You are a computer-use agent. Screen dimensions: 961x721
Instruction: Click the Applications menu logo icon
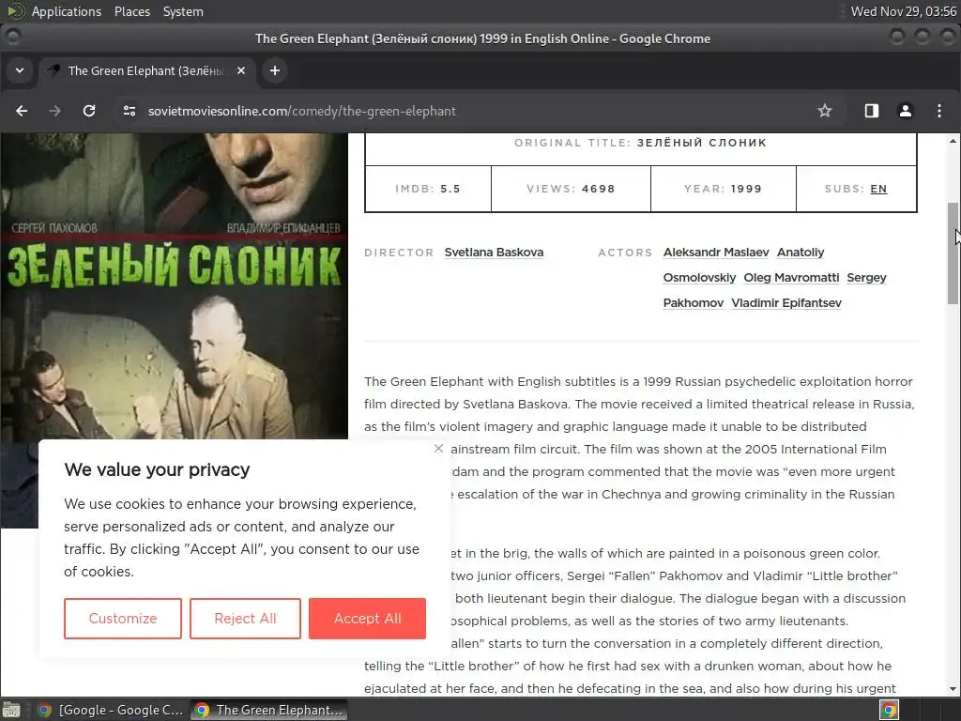16,11
